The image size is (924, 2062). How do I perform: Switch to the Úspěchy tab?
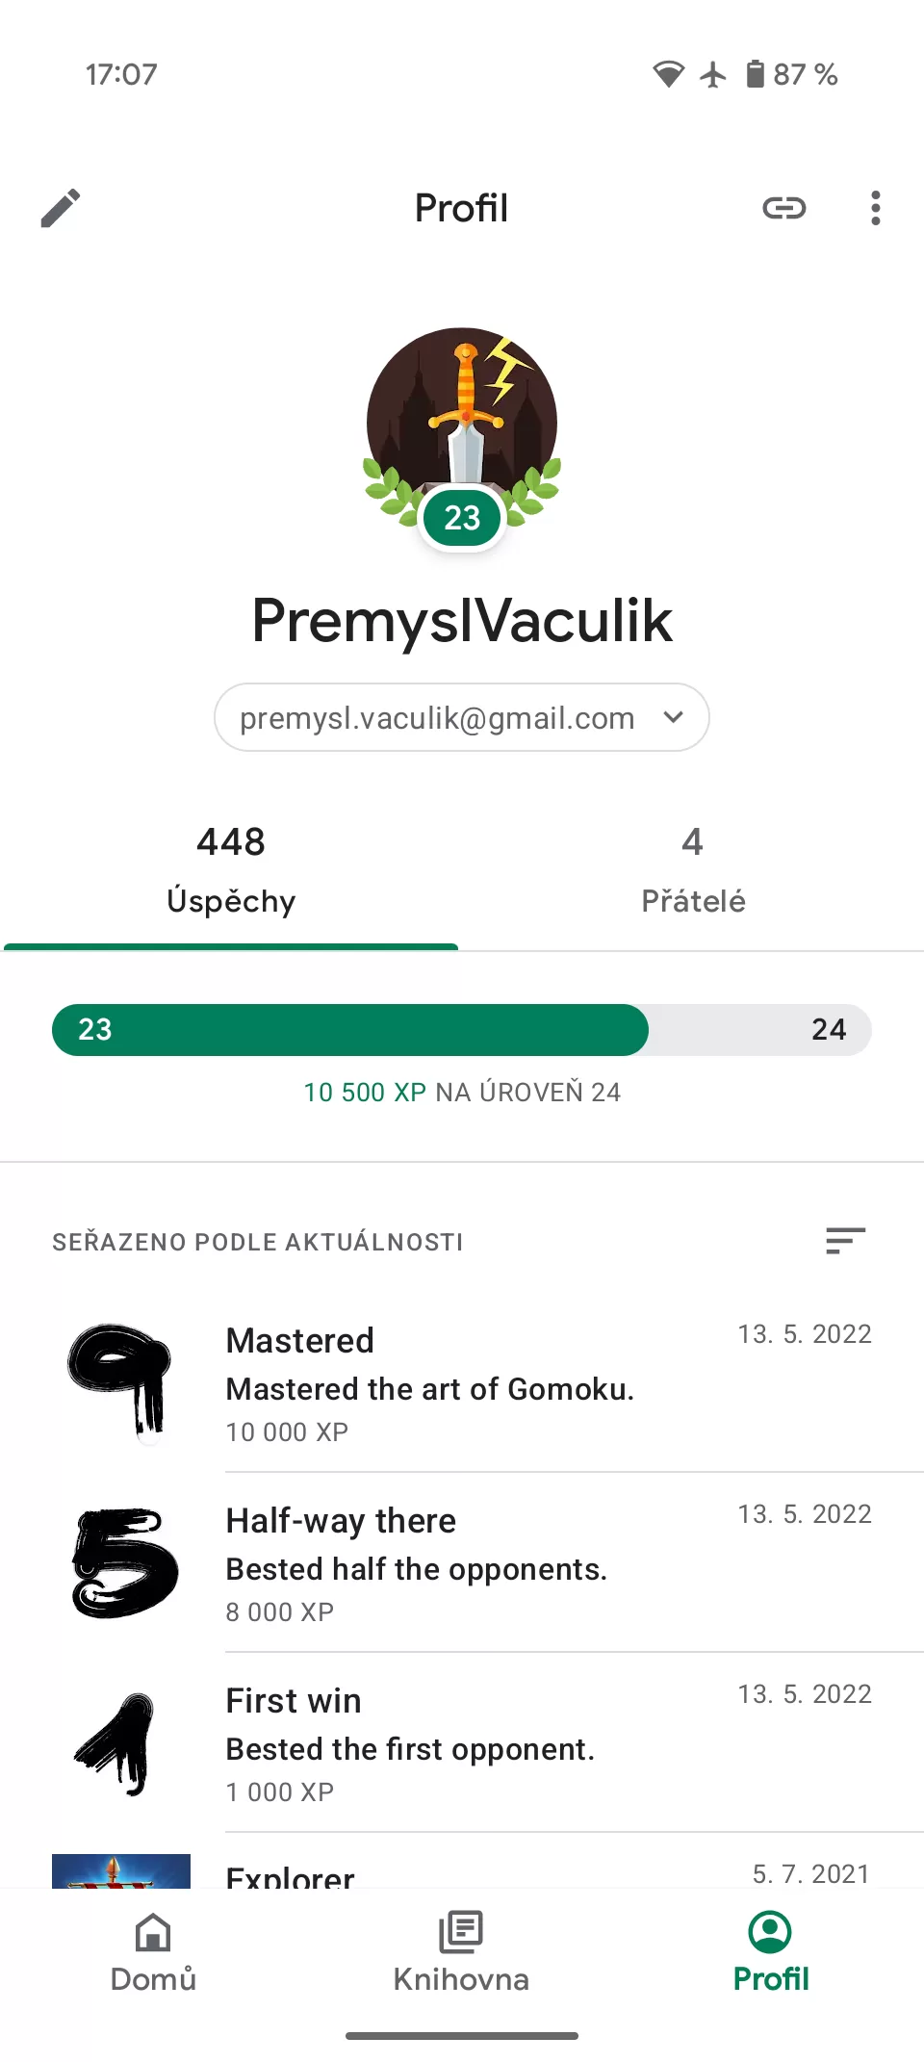[231, 869]
